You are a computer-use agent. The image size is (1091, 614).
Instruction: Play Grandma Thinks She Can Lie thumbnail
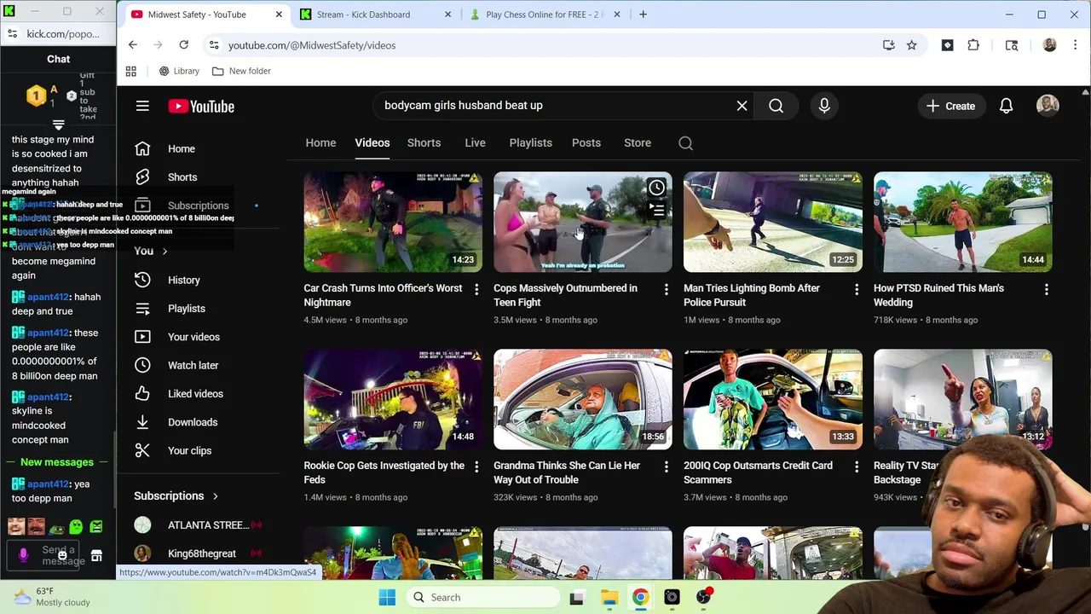(x=583, y=400)
